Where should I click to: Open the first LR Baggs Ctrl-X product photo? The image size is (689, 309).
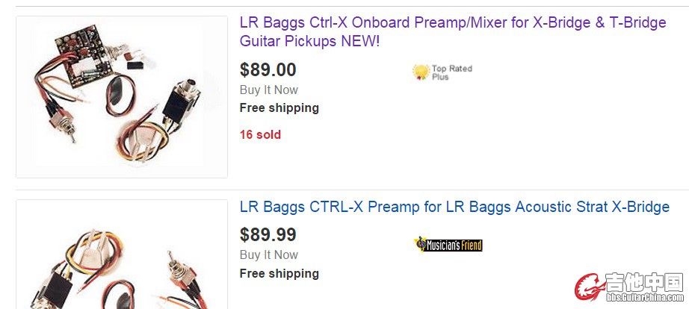(x=122, y=97)
